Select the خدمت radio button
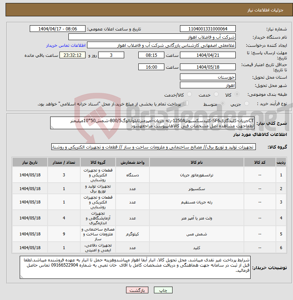This screenshot has height=300, width=293. pyautogui.click(x=216, y=94)
